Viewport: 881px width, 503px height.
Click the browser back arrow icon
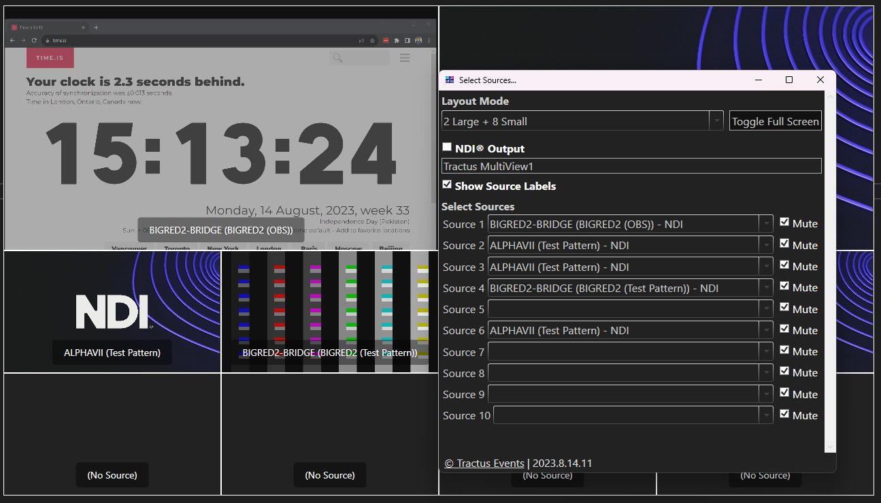coord(12,40)
